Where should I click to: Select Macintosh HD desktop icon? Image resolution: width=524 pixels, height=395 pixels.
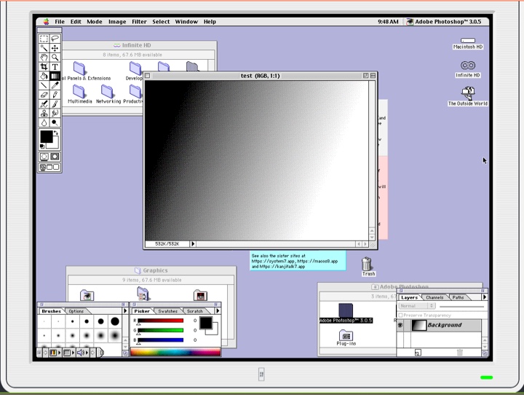tap(468, 44)
